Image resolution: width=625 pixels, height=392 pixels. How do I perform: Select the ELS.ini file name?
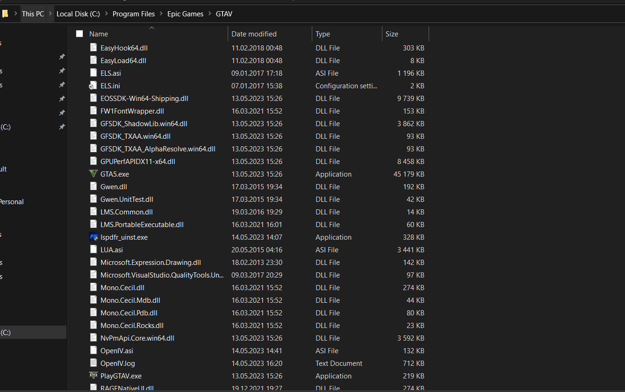(110, 86)
